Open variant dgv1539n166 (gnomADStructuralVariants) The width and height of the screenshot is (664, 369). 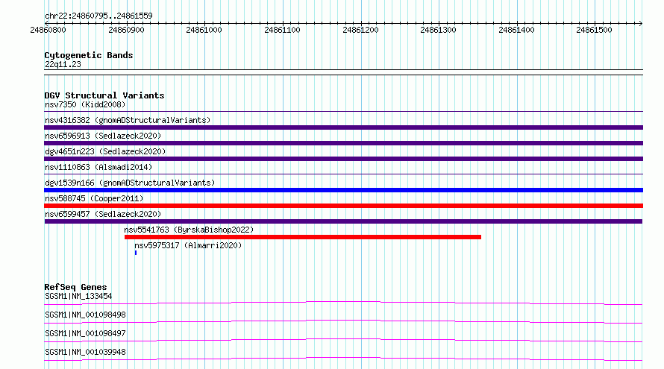[130, 183]
